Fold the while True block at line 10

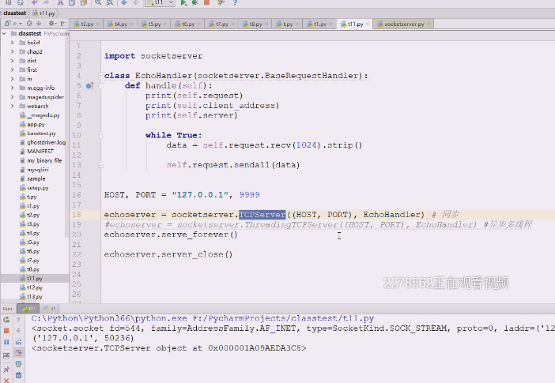[101, 136]
